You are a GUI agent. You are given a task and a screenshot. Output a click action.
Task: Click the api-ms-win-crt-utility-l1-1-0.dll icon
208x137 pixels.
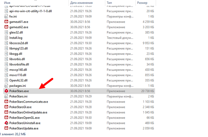coord(6,11)
